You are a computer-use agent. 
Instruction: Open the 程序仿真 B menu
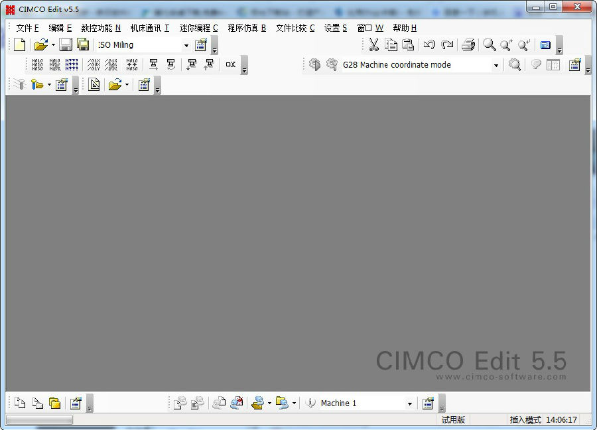coord(247,28)
